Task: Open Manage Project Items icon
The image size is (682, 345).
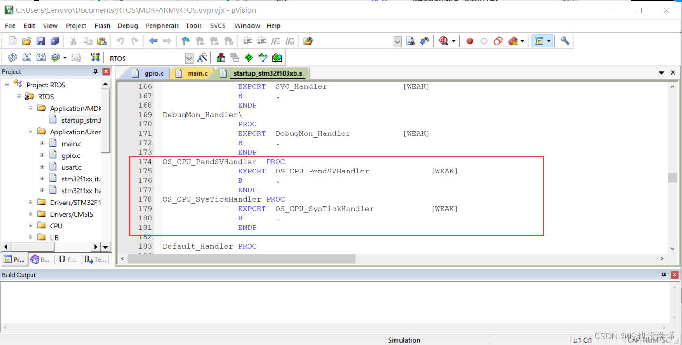Action: tap(221, 58)
